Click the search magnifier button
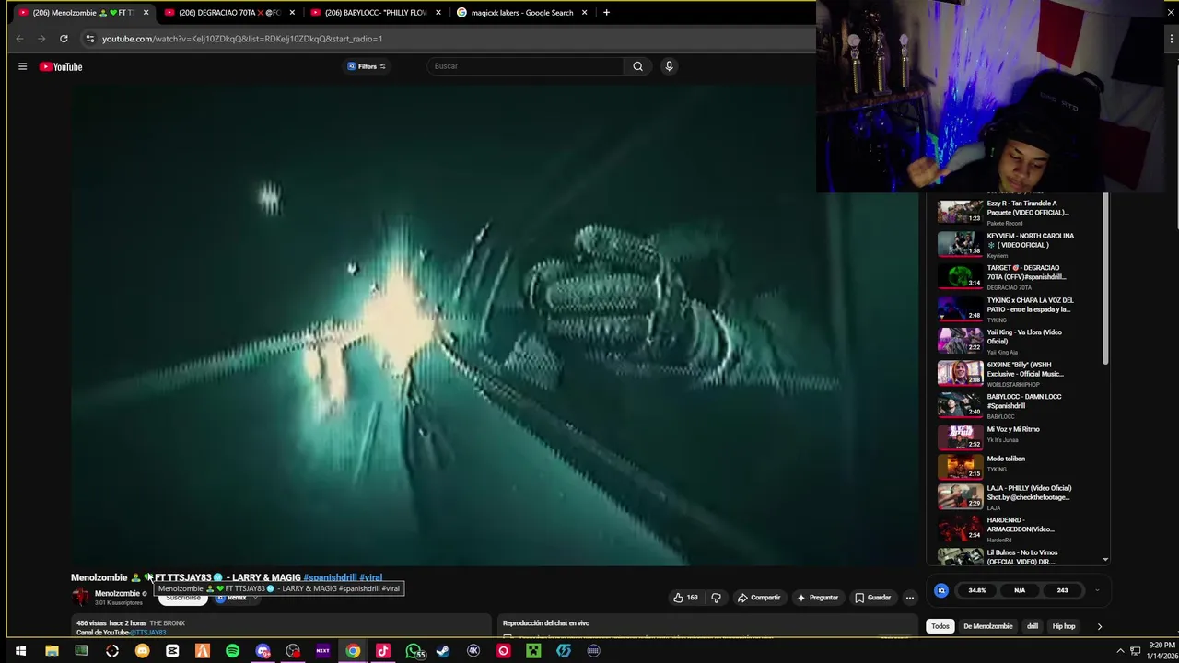This screenshot has height=663, width=1179. 637,66
